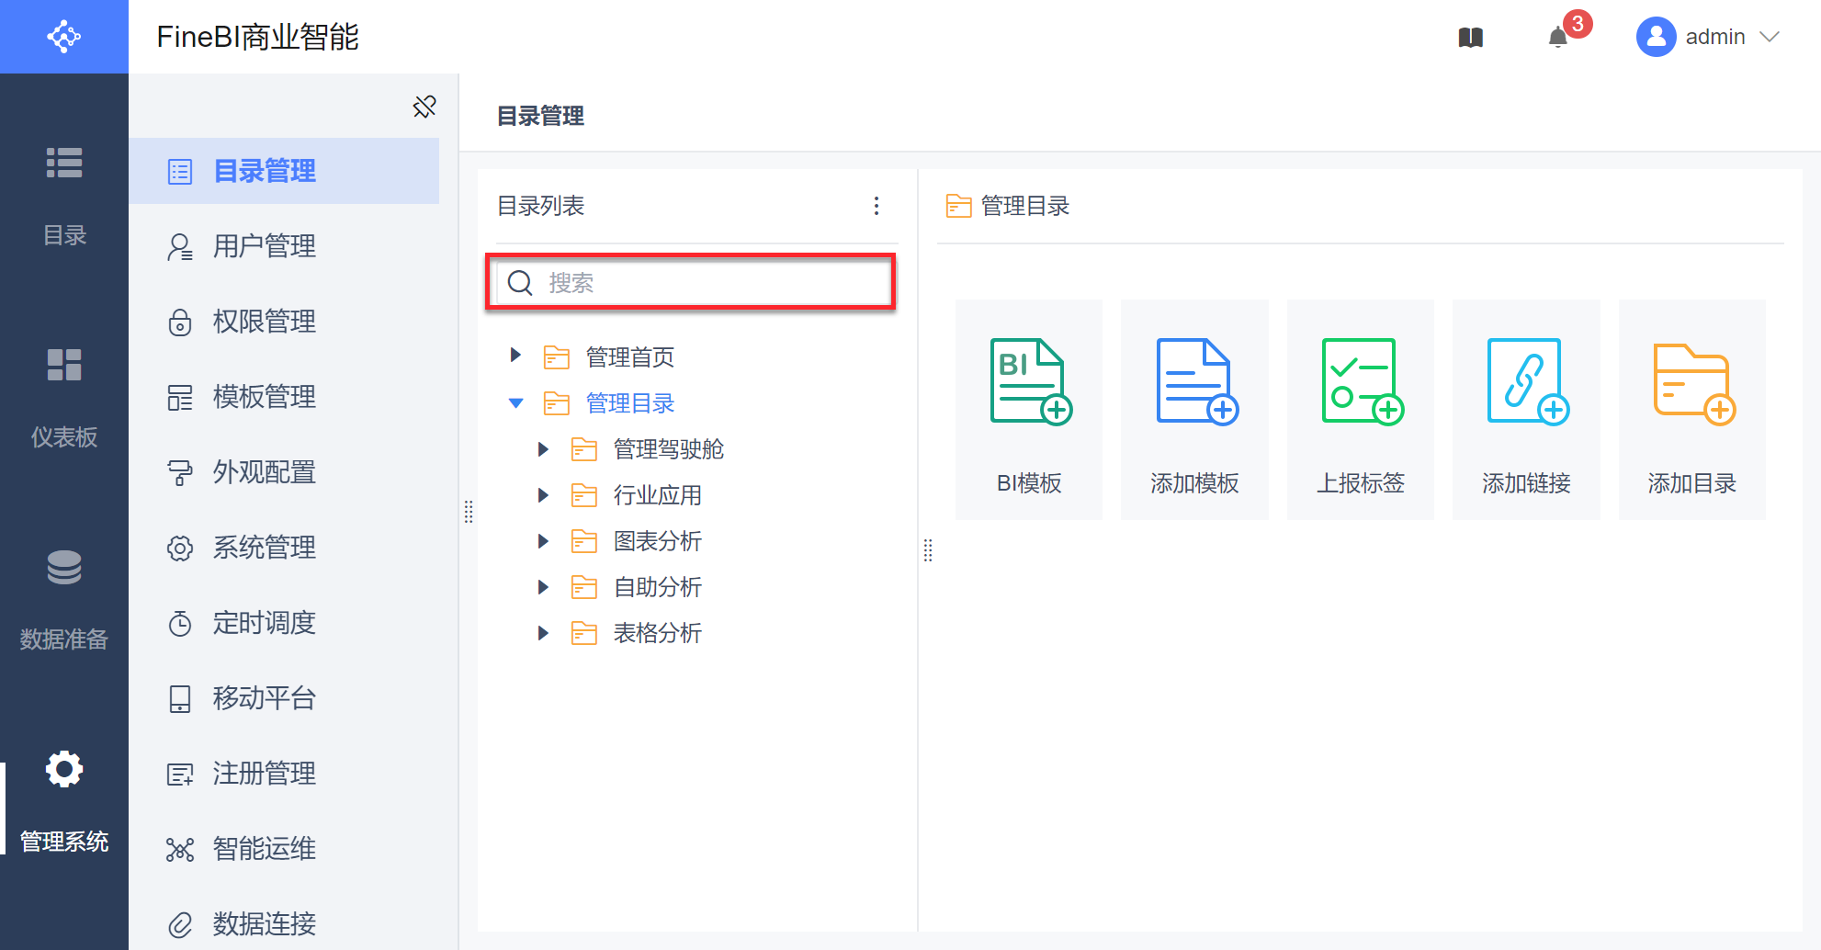Switch to 数据准备 section

coord(64,599)
